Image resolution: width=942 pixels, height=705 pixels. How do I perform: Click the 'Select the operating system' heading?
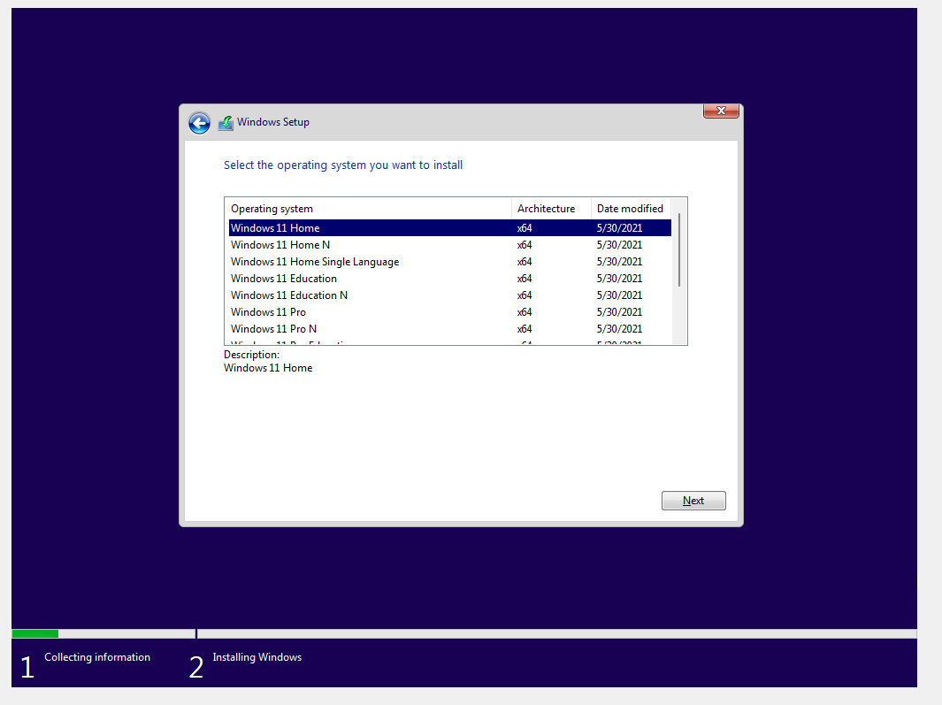pyautogui.click(x=343, y=165)
